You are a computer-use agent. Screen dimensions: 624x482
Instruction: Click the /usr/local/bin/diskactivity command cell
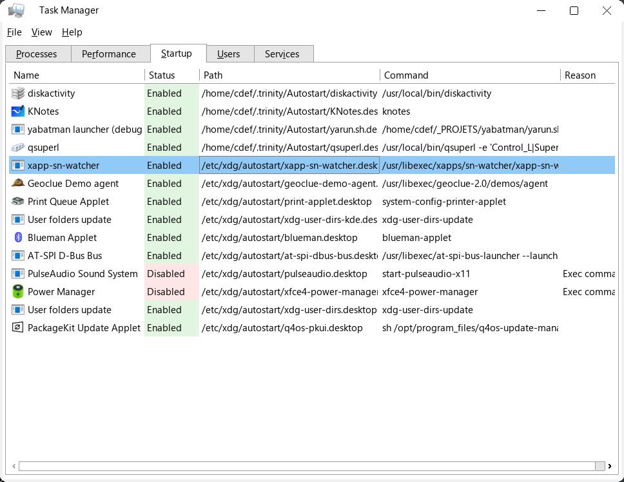click(436, 93)
